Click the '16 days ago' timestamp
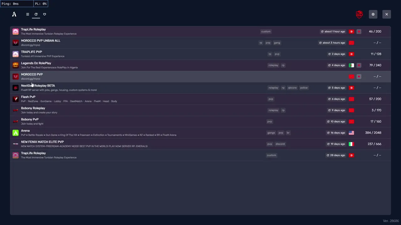 [336, 133]
